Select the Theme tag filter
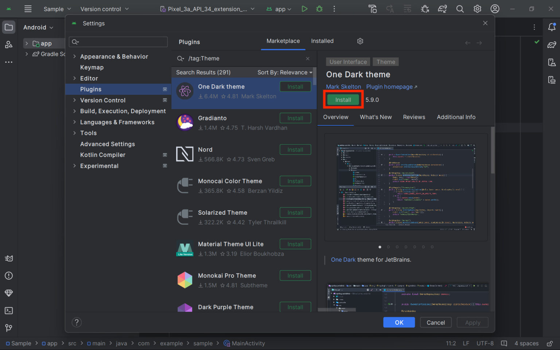This screenshot has width=560, height=350. coord(385,62)
